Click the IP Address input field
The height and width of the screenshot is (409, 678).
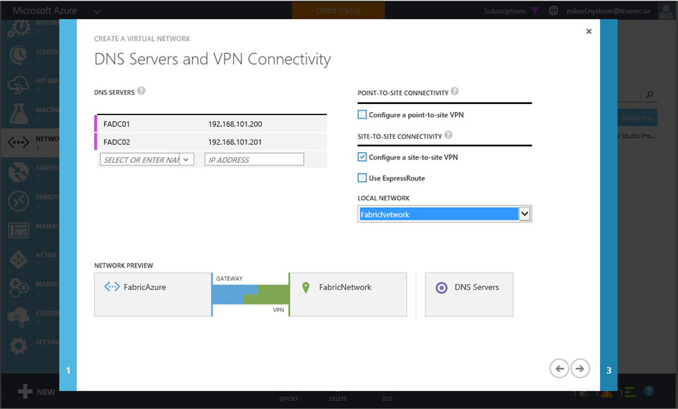254,159
